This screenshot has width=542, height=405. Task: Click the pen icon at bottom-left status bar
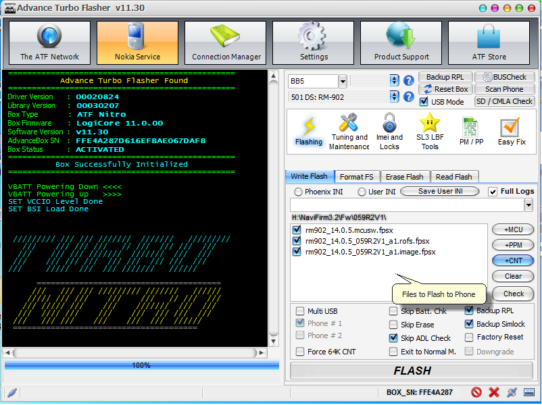click(x=12, y=393)
